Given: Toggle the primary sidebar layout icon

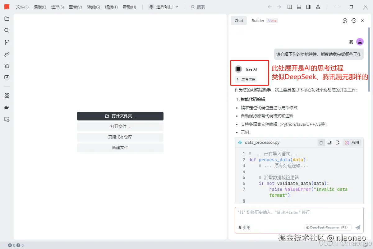Looking at the screenshot, I should click(x=289, y=7).
